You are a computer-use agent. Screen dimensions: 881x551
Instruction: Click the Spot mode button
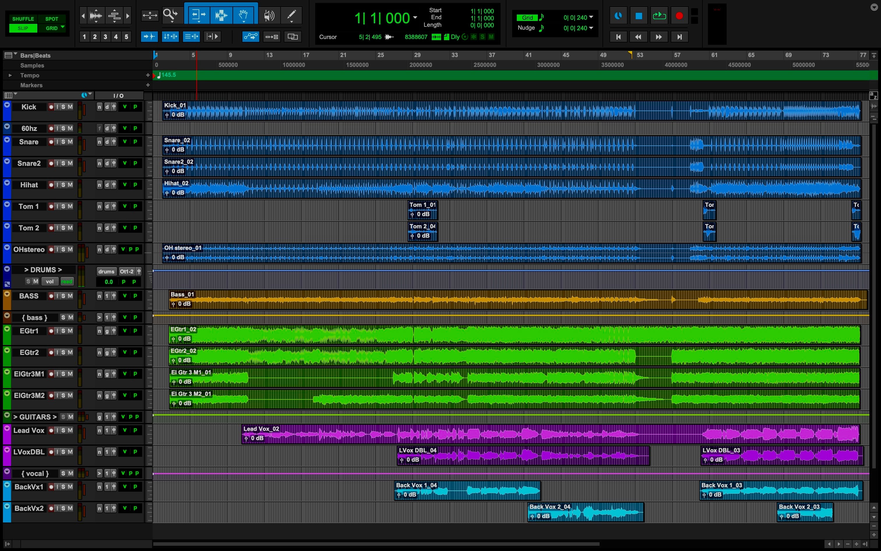52,19
